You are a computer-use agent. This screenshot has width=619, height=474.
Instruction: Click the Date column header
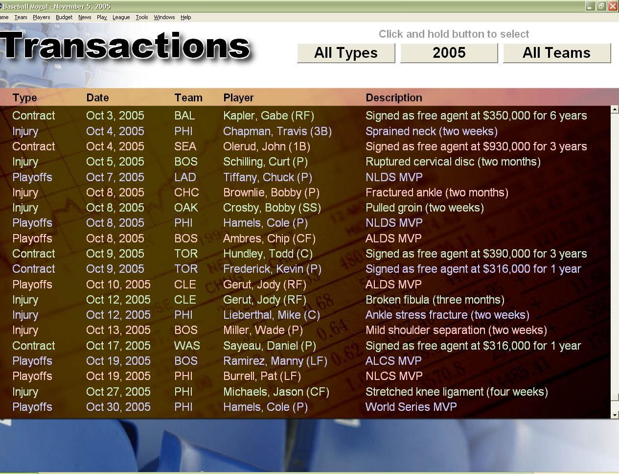[97, 97]
